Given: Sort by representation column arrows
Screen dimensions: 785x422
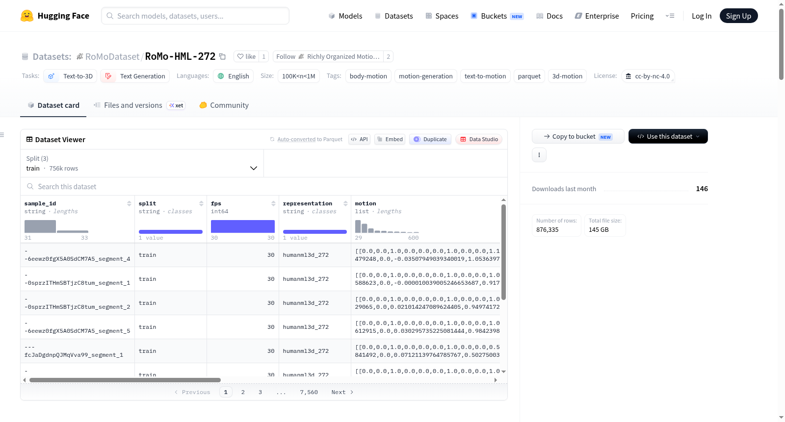Looking at the screenshot, I should click(x=345, y=203).
